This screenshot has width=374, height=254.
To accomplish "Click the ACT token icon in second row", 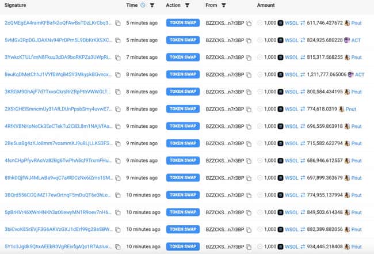I will pyautogui.click(x=348, y=40).
